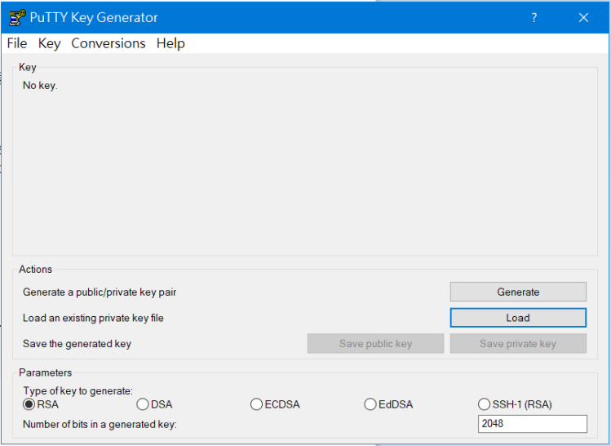Click the number of bits field showing 2048
Image resolution: width=611 pixels, height=446 pixels.
[533, 424]
